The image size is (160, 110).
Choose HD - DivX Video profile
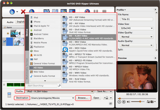[89, 31]
